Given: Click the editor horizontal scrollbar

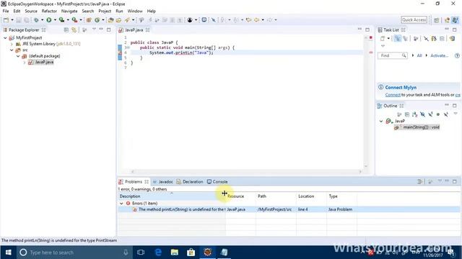Looking at the screenshot, I should point(246,171).
